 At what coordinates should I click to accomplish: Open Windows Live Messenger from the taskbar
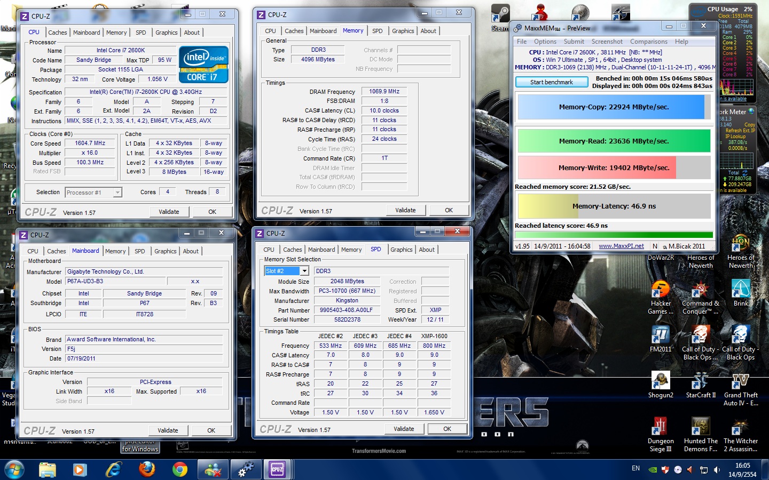(213, 469)
